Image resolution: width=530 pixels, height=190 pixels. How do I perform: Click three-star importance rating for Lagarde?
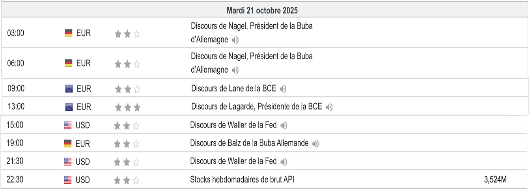coord(127,107)
